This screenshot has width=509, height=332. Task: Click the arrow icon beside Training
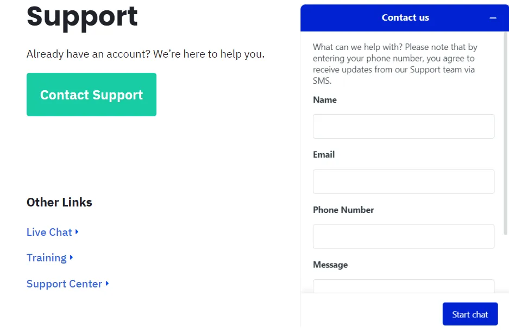click(x=72, y=258)
